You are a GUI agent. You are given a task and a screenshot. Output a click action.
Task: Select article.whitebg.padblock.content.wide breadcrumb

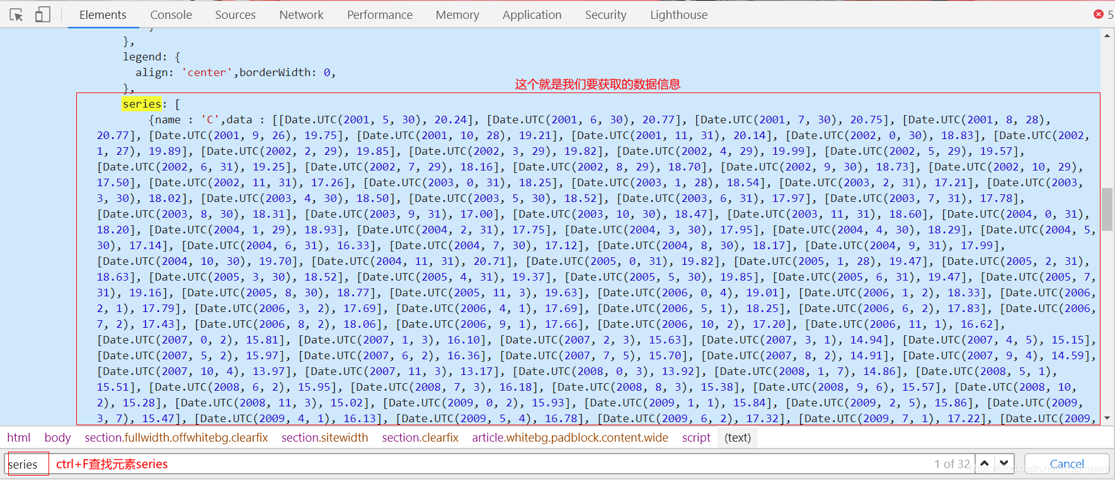point(570,437)
